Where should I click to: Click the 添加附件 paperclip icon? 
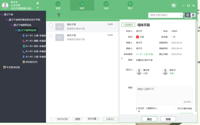tap(136, 108)
